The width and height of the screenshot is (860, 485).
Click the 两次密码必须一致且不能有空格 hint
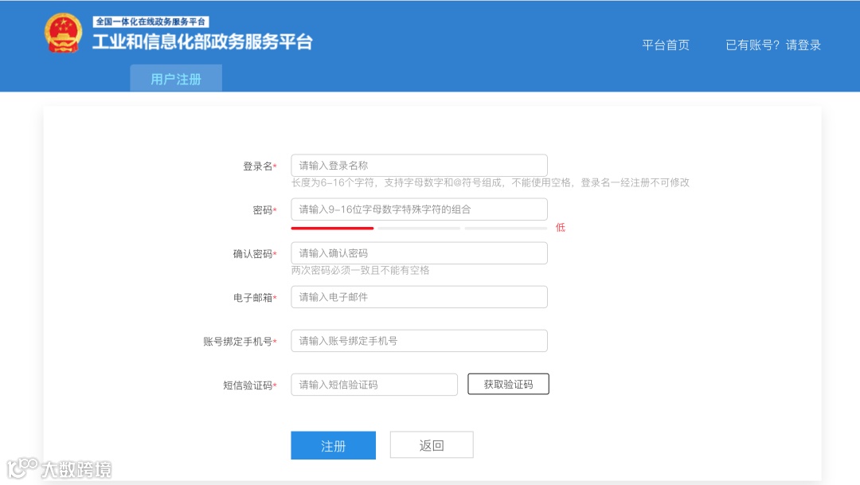tap(361, 270)
